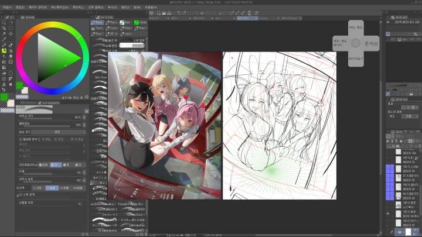Select the Rotate view tool
Screen dimensions: 422x237
(x=11, y=23)
